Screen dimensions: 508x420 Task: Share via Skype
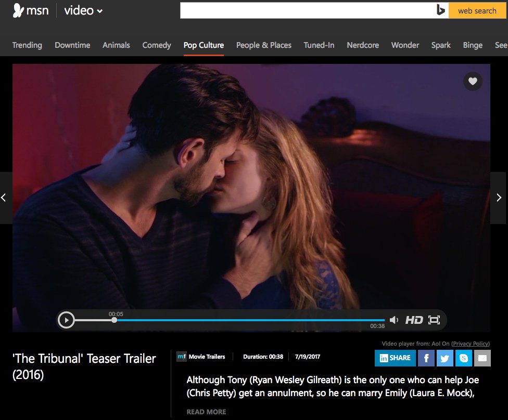[464, 358]
